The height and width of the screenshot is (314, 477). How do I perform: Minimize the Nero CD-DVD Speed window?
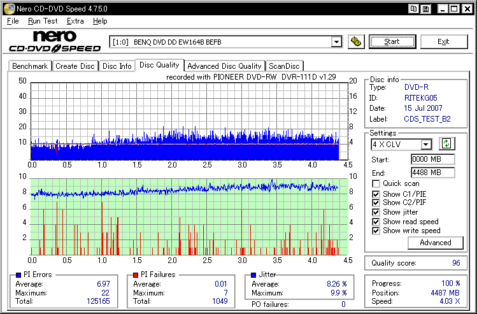(x=443, y=9)
